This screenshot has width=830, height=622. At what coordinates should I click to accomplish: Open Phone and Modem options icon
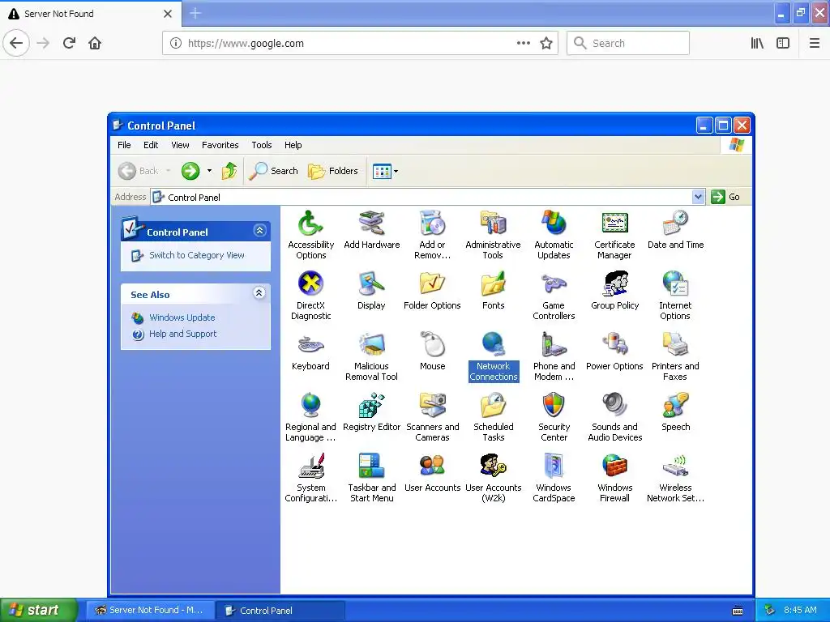tap(554, 356)
